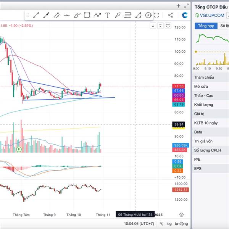The width and height of the screenshot is (229, 229).
Task: Click the Tham chiếu row
Action: pos(211,77)
